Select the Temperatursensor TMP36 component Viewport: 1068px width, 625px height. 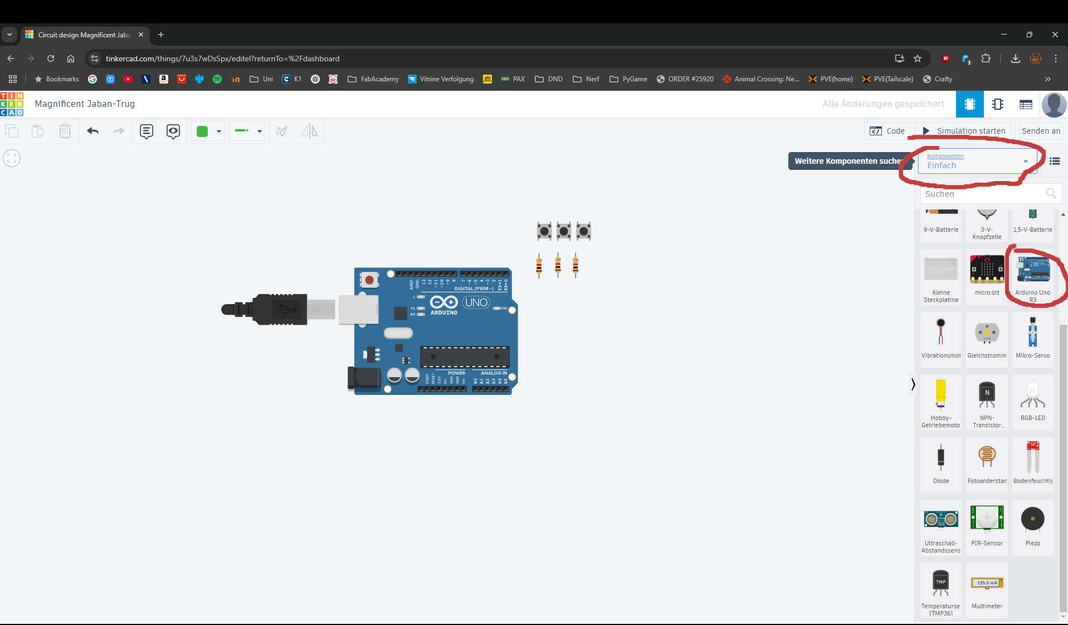click(x=941, y=590)
